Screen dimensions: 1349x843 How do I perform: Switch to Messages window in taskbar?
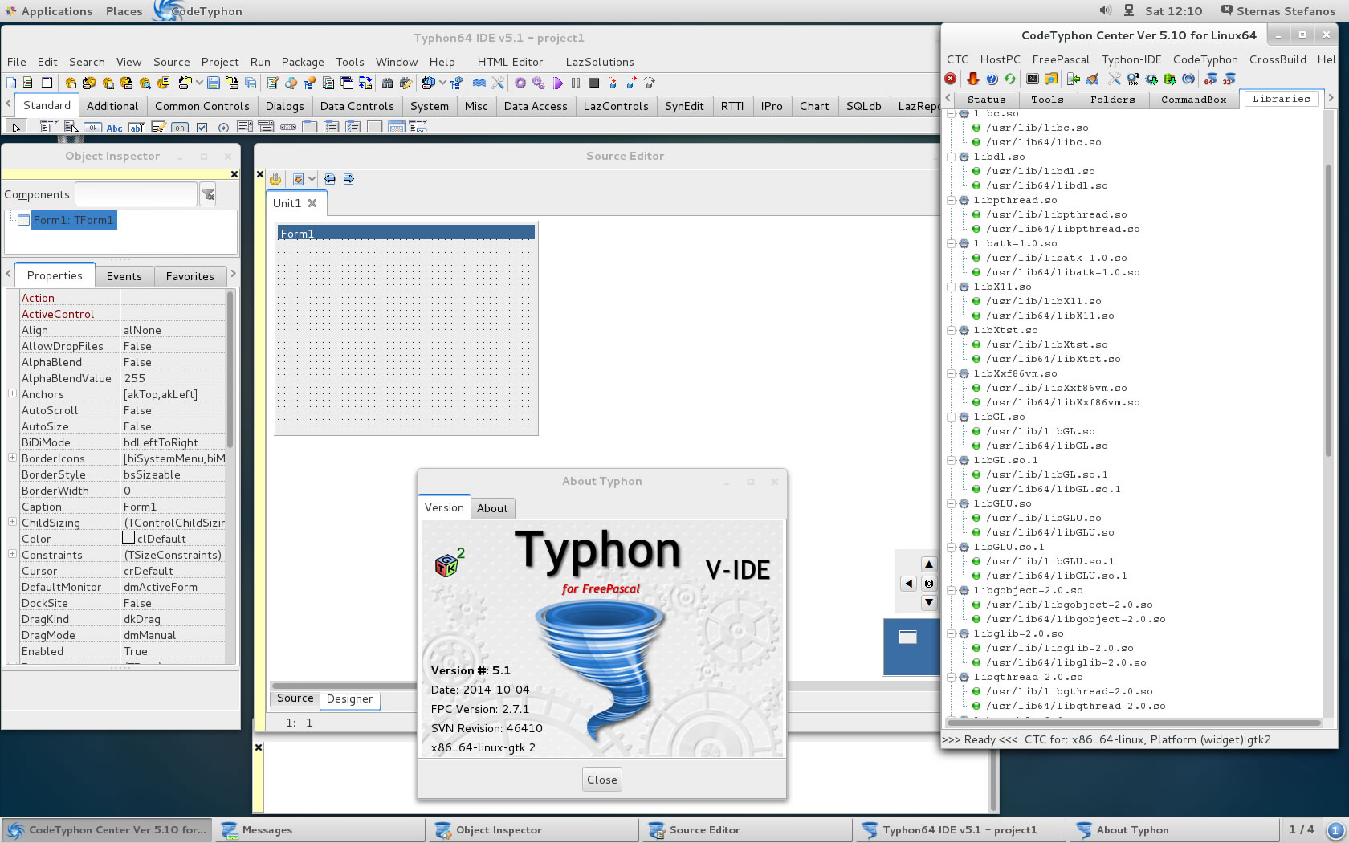coord(320,830)
